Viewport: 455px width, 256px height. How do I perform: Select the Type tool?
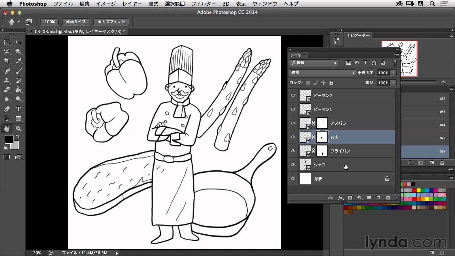(x=19, y=109)
